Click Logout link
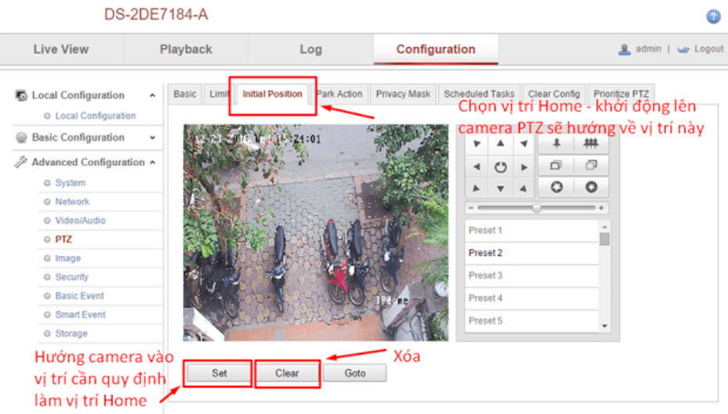 point(708,49)
